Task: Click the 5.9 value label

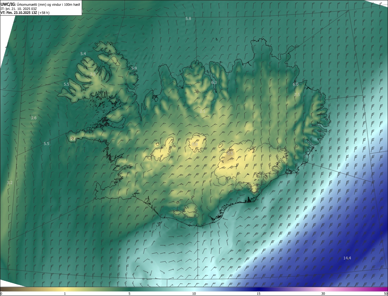Action: (x=134, y=68)
